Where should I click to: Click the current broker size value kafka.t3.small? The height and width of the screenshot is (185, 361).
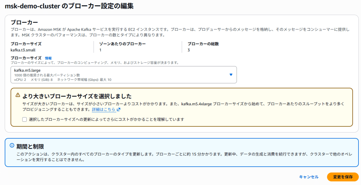coord(23,50)
